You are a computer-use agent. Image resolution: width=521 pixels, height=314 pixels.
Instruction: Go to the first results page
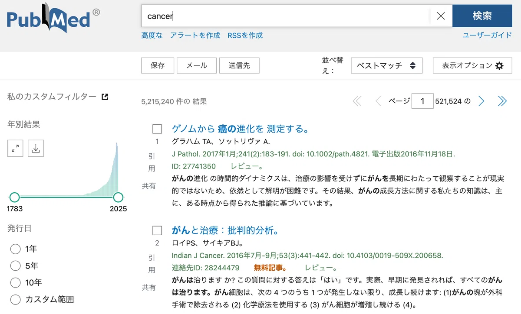pos(357,101)
